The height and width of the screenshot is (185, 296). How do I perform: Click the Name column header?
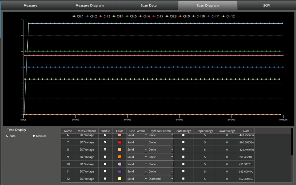point(68,131)
